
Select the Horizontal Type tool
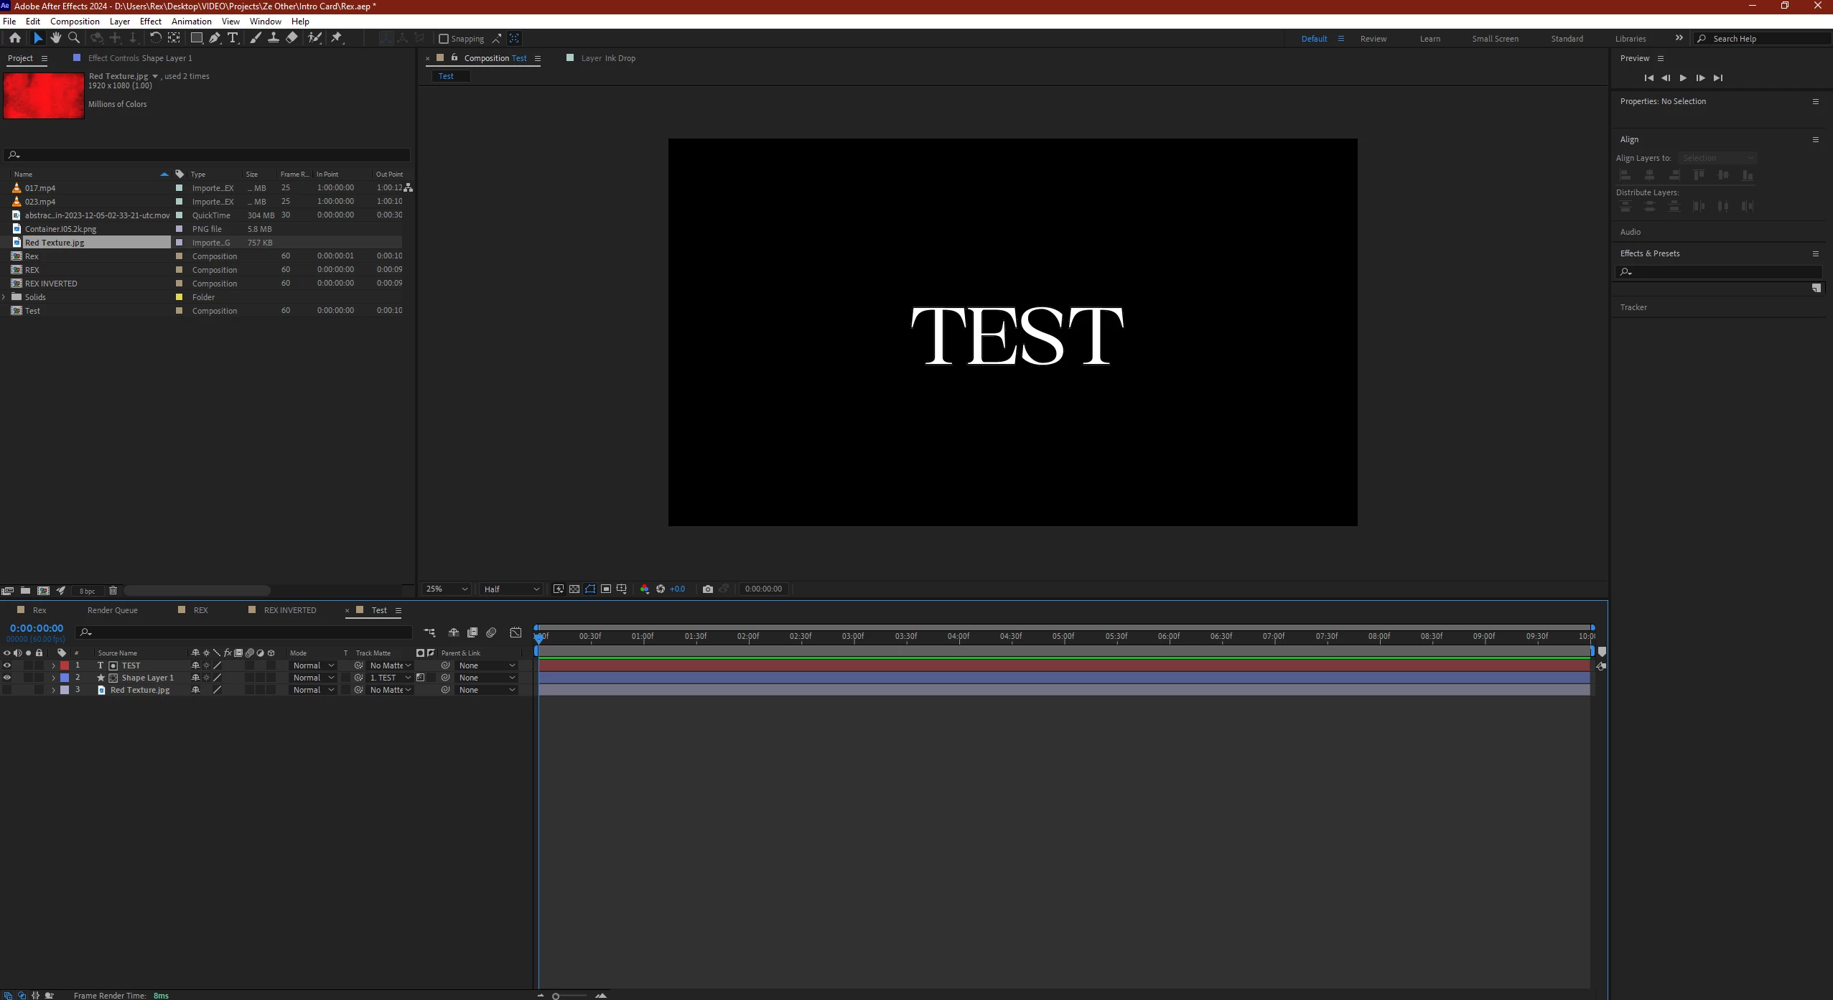point(233,38)
